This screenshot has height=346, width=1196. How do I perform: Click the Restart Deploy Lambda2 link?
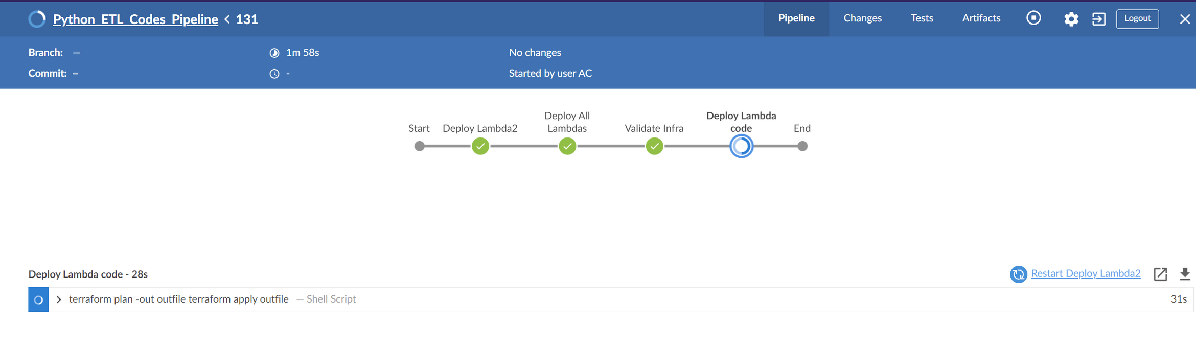pyautogui.click(x=1086, y=274)
